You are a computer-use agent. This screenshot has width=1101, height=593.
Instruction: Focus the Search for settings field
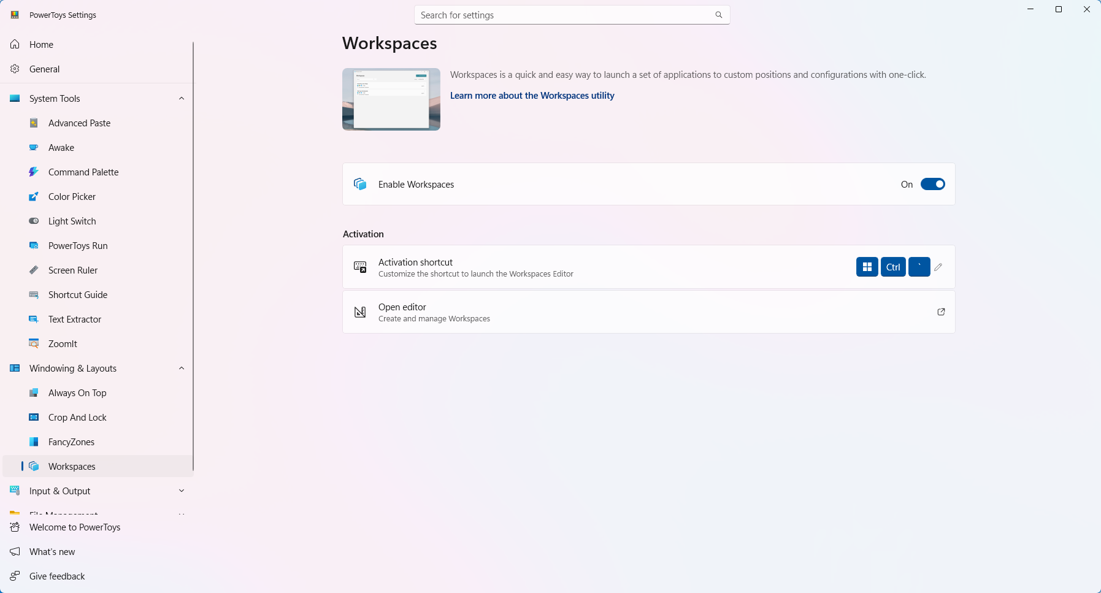point(572,15)
